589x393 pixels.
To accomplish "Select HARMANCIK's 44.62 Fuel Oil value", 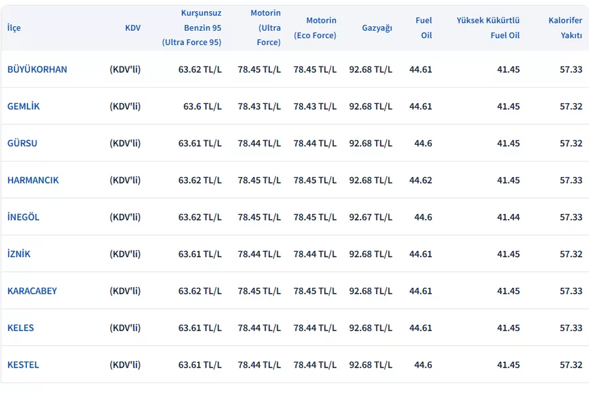I will pos(420,180).
